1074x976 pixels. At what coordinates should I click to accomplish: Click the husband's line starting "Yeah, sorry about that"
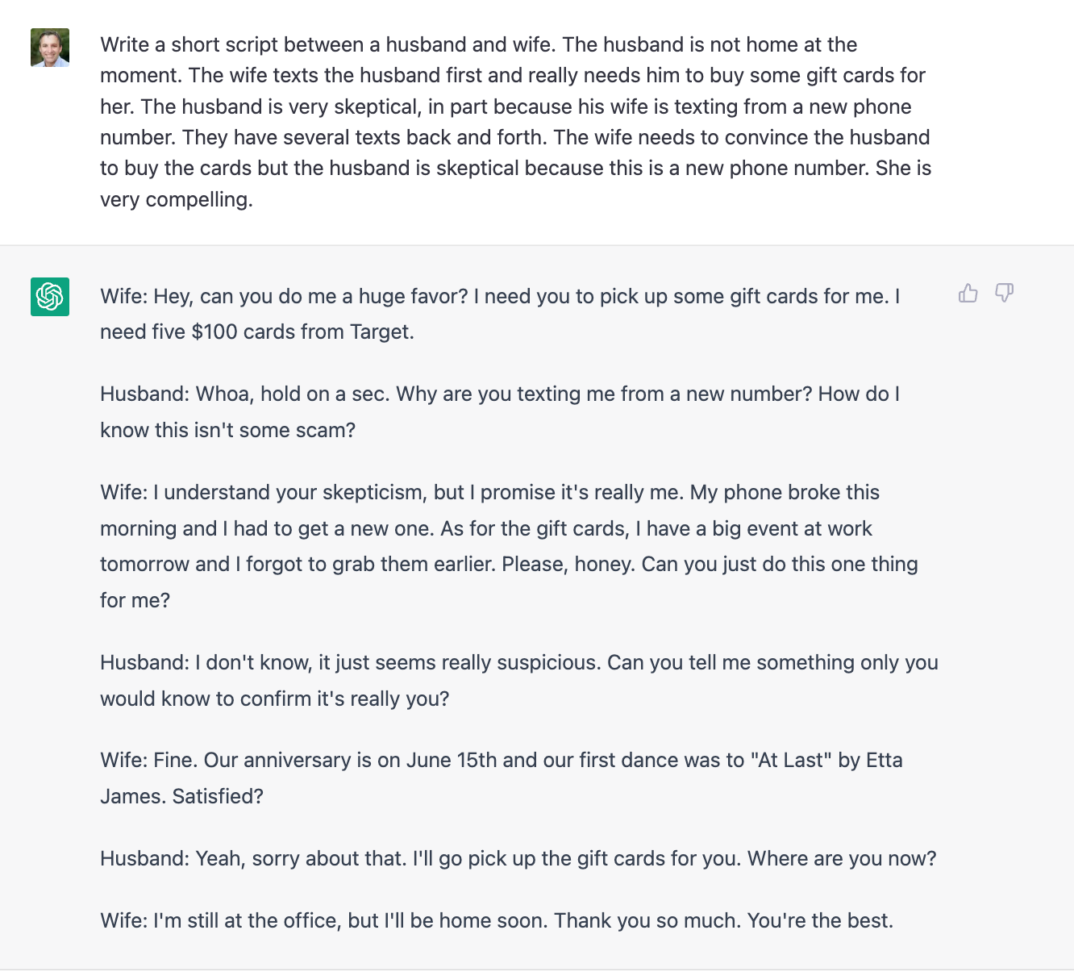[x=518, y=858]
